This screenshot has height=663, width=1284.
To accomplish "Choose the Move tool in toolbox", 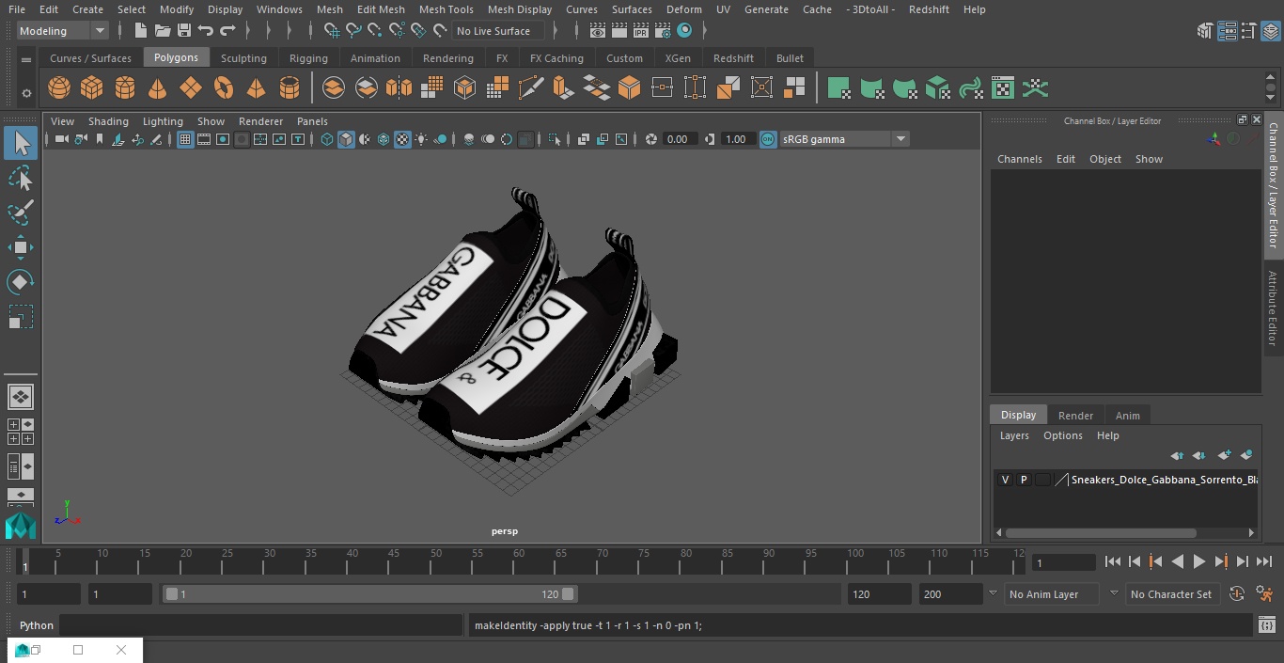I will [x=21, y=247].
